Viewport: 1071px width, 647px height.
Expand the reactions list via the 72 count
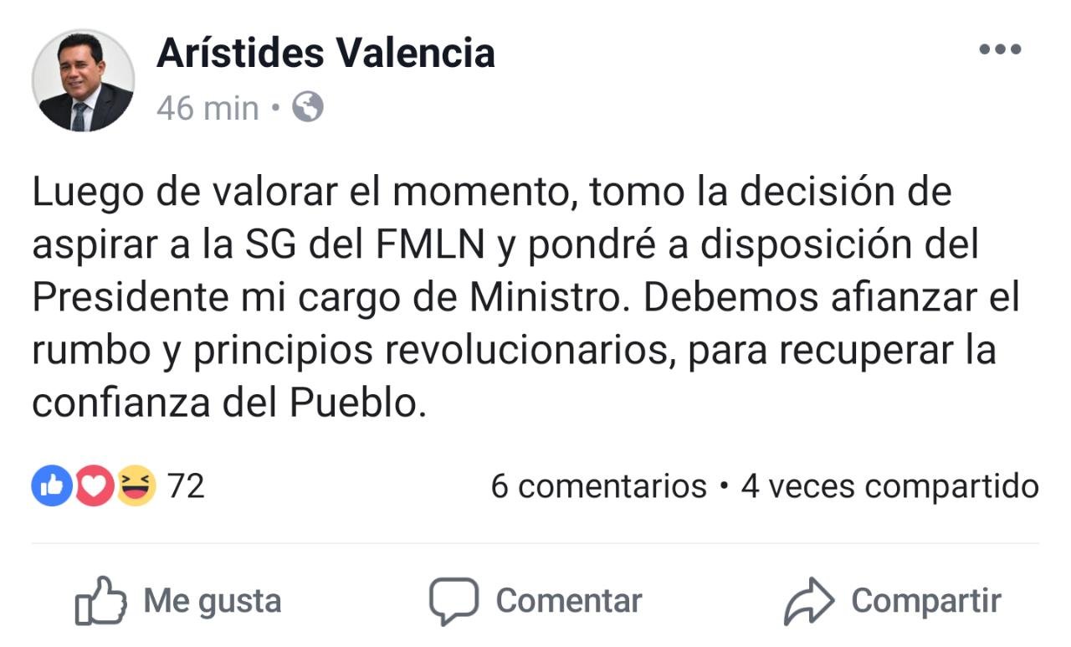pos(185,484)
